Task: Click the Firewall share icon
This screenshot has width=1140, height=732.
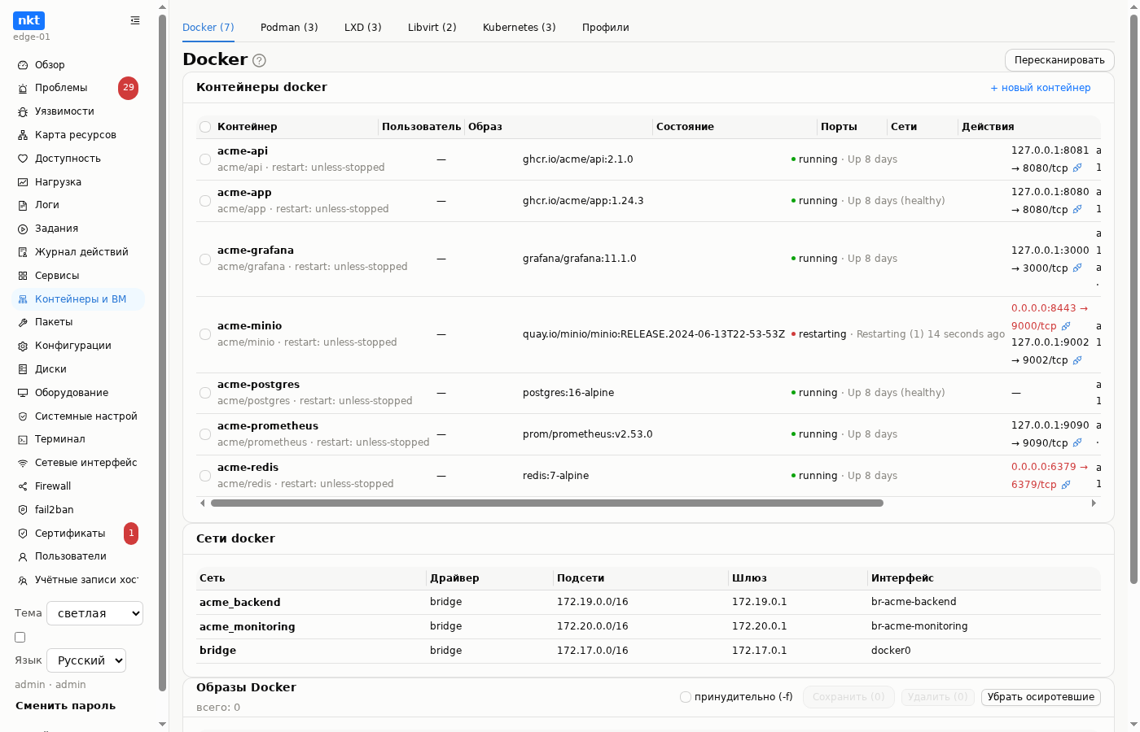Action: (23, 486)
